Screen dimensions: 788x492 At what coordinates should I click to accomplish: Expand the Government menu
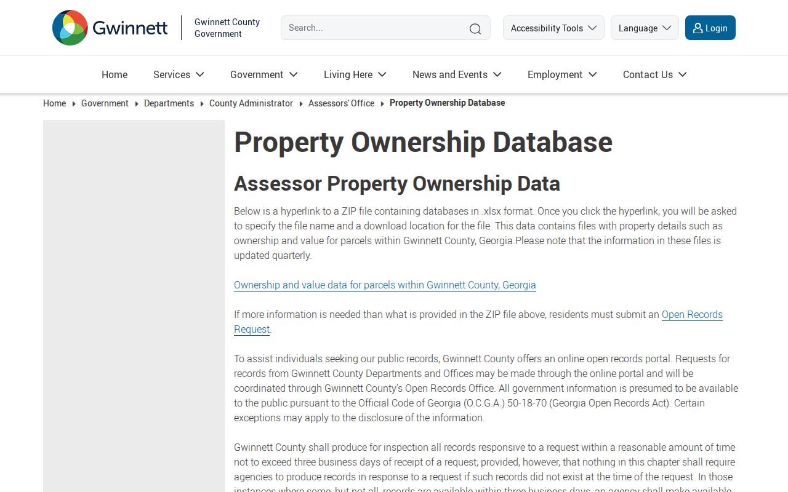264,74
